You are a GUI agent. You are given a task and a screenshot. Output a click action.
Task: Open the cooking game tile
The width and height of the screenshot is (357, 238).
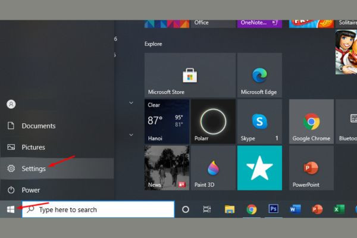(x=346, y=52)
